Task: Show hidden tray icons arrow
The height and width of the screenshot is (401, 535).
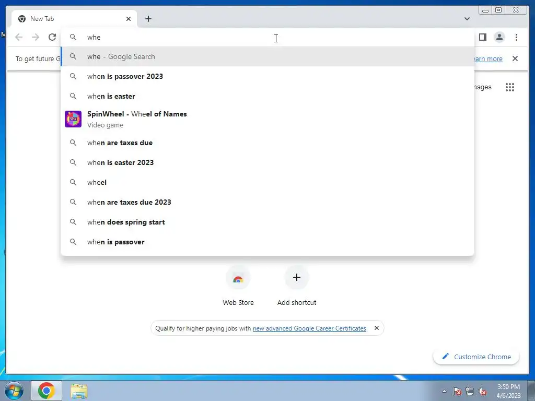Action: tap(444, 391)
